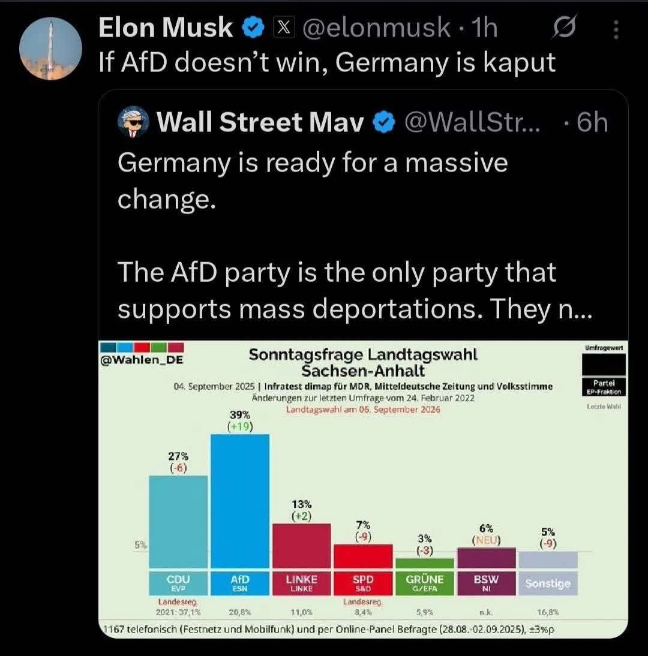Click the CDU party label box

(178, 583)
